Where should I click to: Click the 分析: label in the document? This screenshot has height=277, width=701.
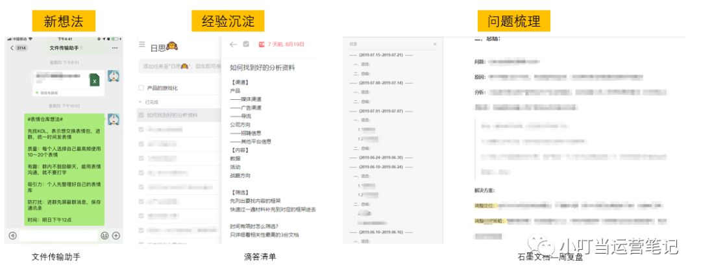[x=480, y=93]
